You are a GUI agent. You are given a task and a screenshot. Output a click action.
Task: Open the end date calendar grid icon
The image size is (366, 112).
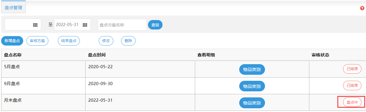(x=85, y=25)
